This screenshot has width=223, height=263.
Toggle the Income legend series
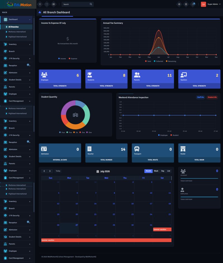pyautogui.click(x=62, y=59)
